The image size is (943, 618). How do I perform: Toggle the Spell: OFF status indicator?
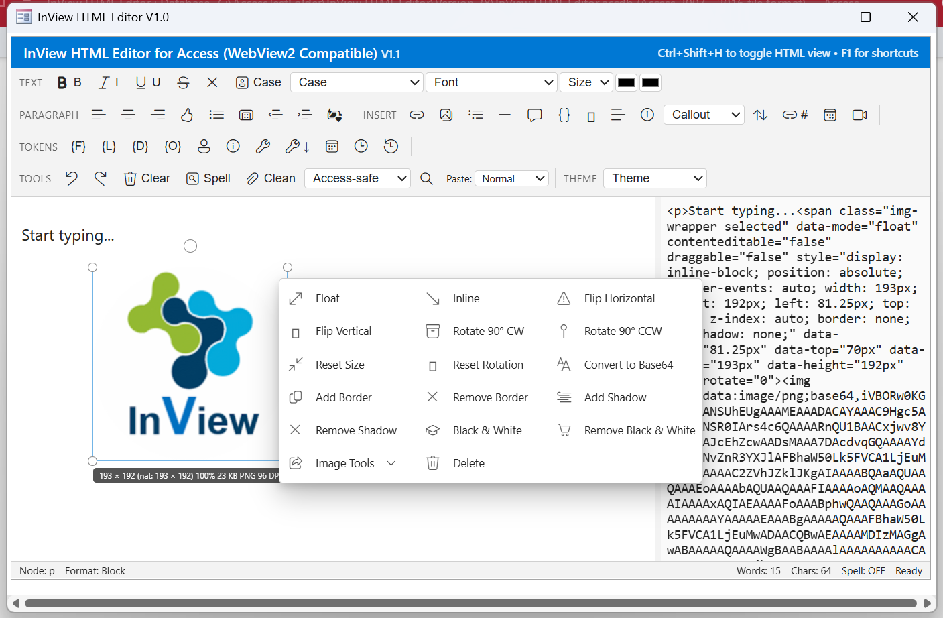point(863,571)
